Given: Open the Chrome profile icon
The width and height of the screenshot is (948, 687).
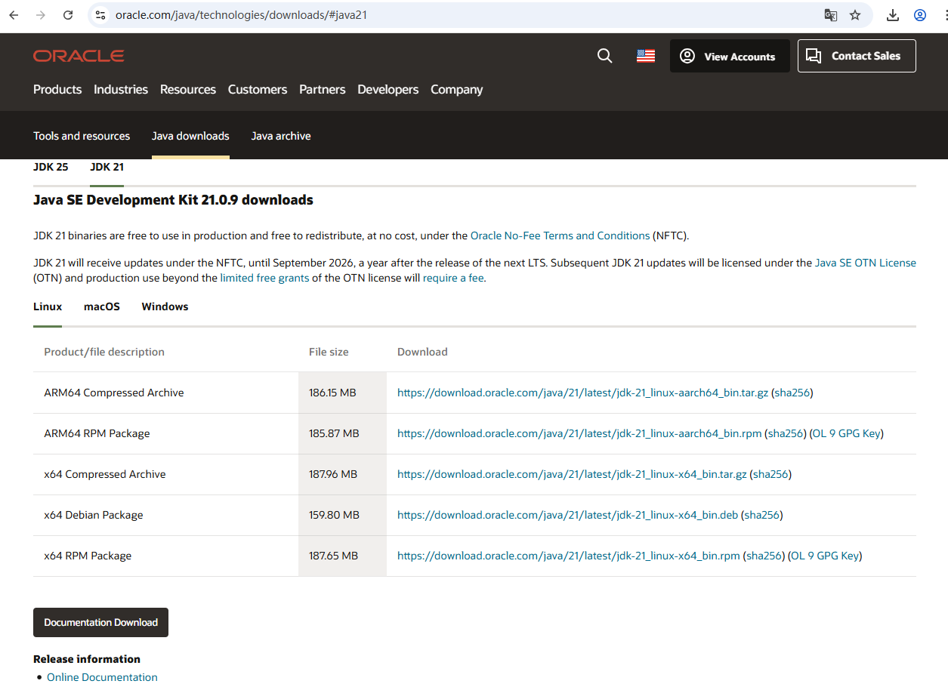Looking at the screenshot, I should coord(920,15).
